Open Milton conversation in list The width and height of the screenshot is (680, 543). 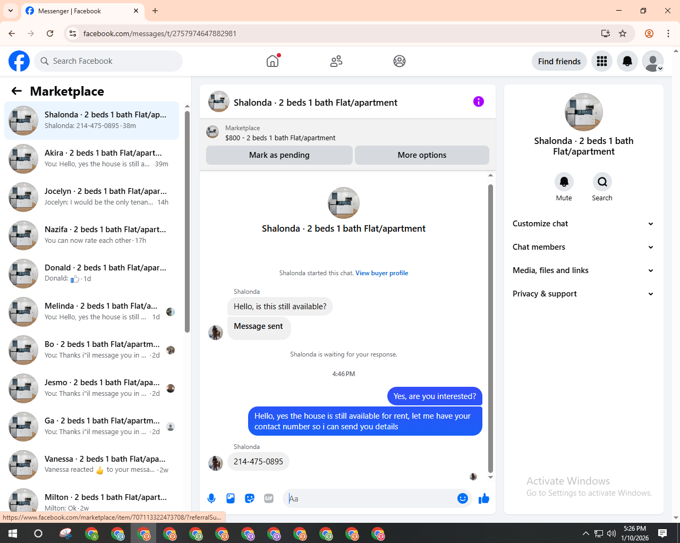click(x=91, y=499)
